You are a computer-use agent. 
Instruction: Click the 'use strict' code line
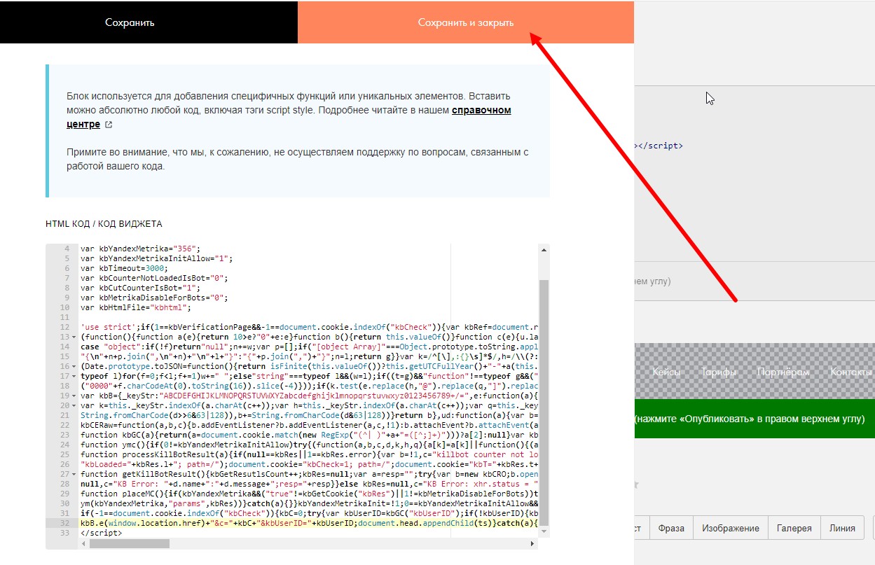pos(308,327)
